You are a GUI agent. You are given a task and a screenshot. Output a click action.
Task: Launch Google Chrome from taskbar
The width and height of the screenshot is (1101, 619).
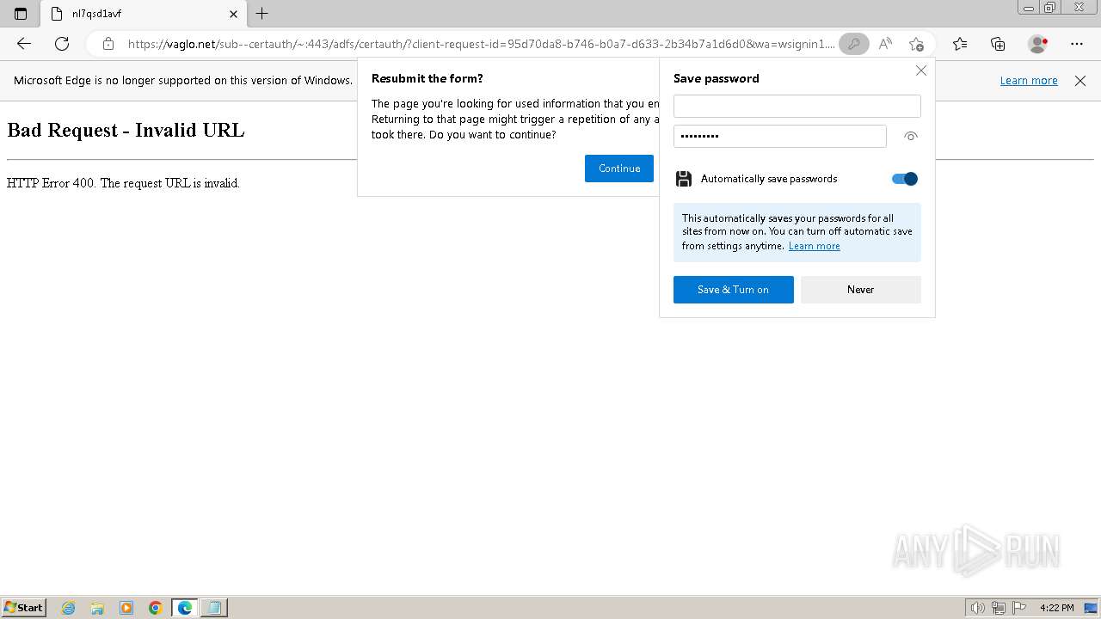[x=156, y=608]
